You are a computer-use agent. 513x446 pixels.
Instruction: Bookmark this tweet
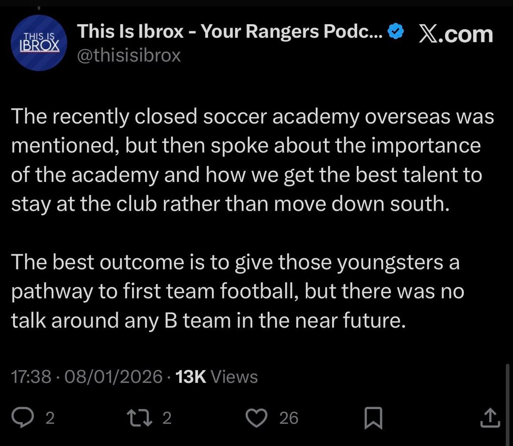[373, 418]
